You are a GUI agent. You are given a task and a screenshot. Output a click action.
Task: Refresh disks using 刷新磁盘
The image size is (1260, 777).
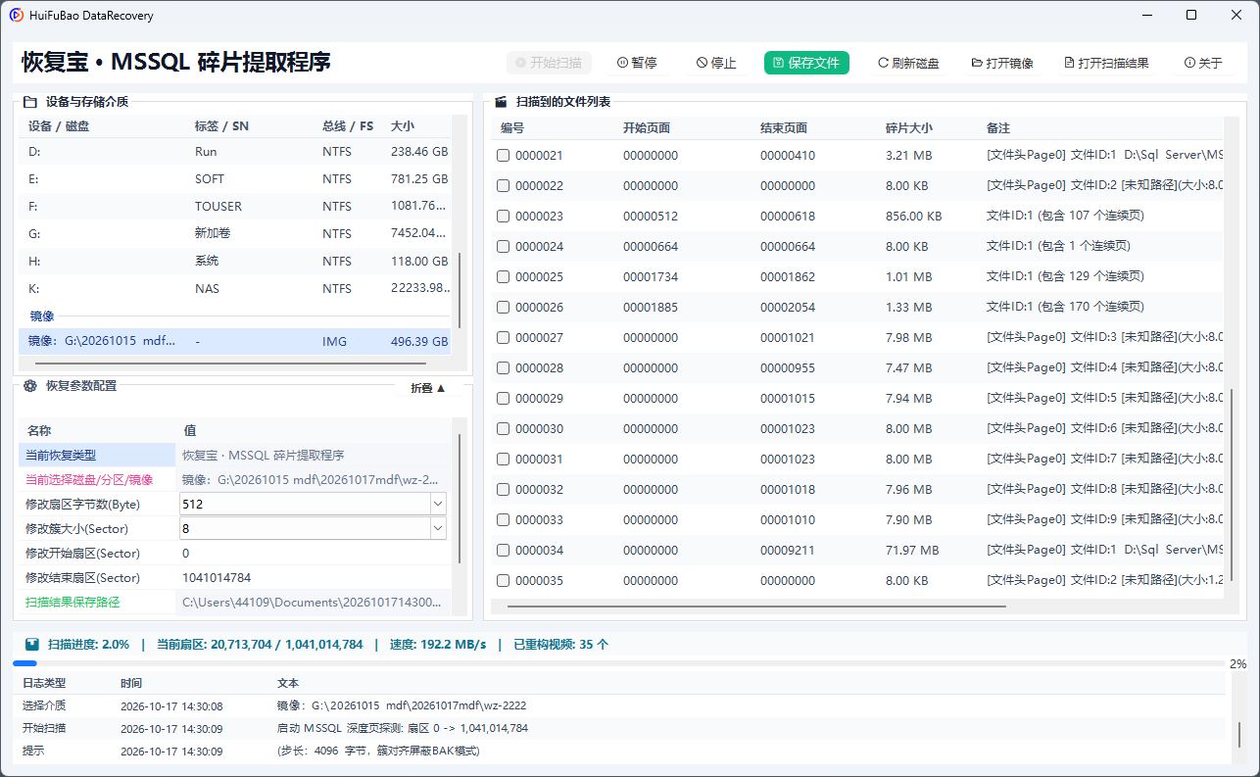[908, 63]
